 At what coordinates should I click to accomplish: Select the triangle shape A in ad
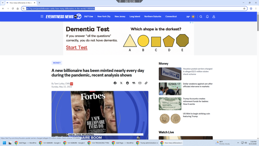pyautogui.click(x=130, y=41)
